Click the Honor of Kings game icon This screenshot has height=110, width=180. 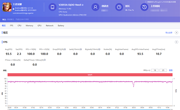click(7, 7)
